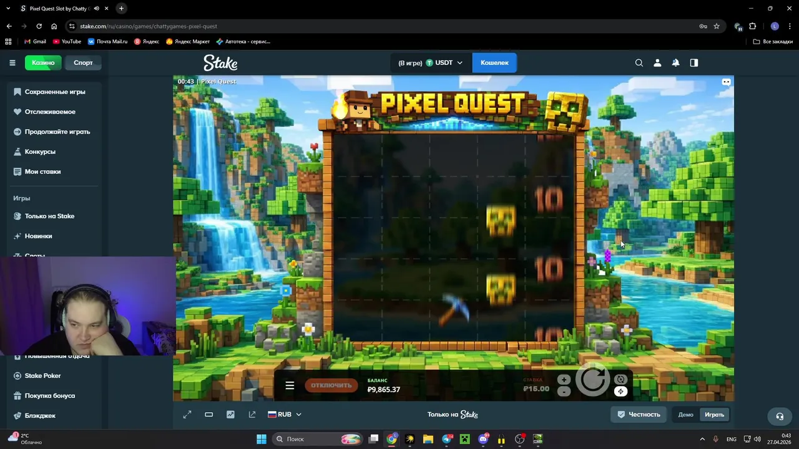This screenshot has width=799, height=449.
Task: Open Все закладки folder
Action: pos(773,42)
